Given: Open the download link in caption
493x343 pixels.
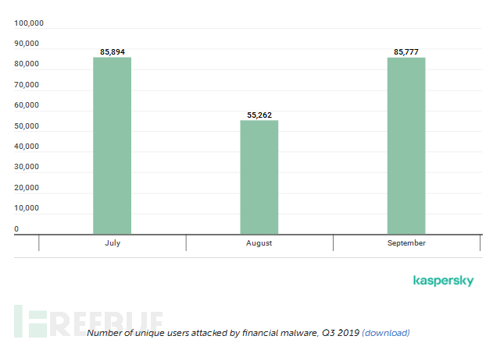Looking at the screenshot, I should click(385, 333).
